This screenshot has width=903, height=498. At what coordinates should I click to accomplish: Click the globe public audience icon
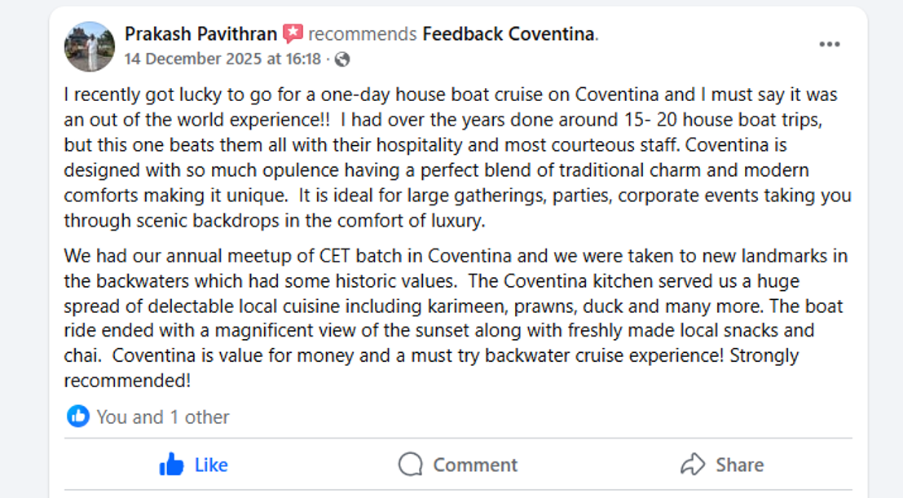(x=342, y=59)
